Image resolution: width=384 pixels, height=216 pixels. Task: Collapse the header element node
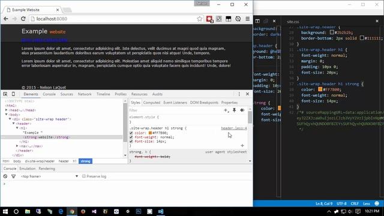(14, 124)
